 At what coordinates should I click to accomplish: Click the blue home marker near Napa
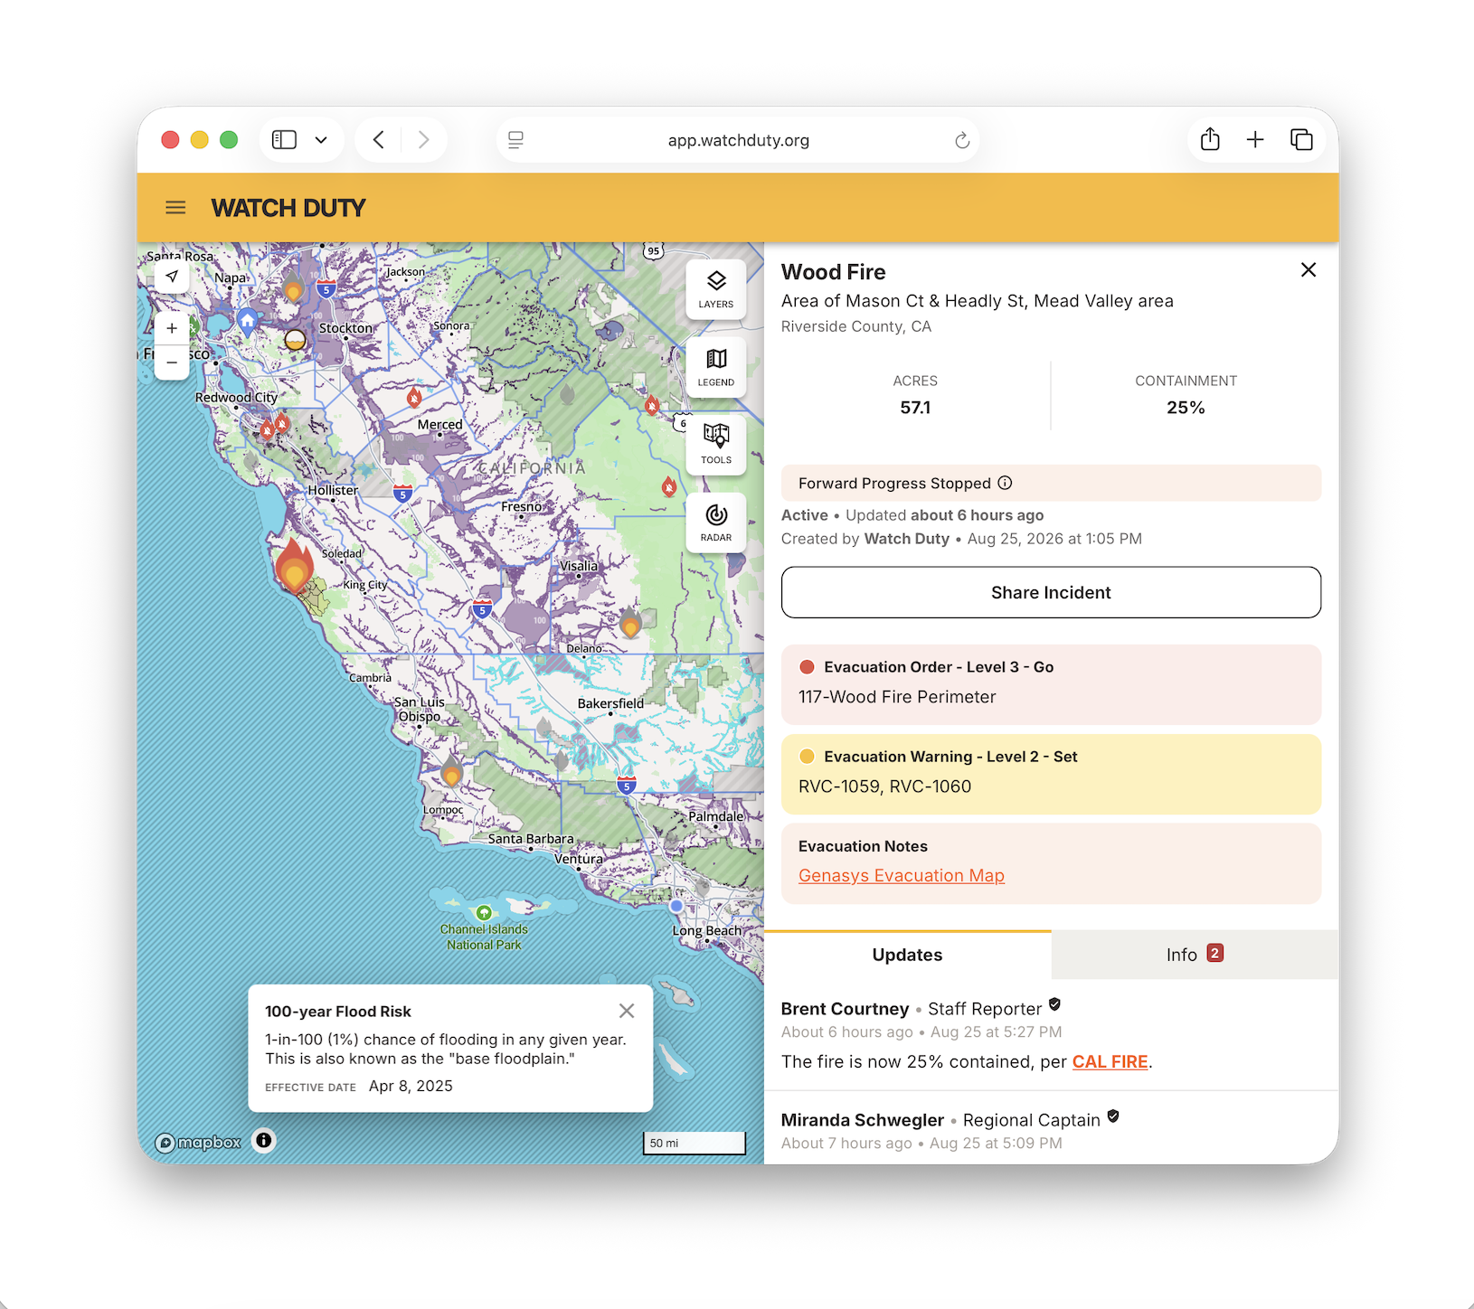[x=247, y=320]
